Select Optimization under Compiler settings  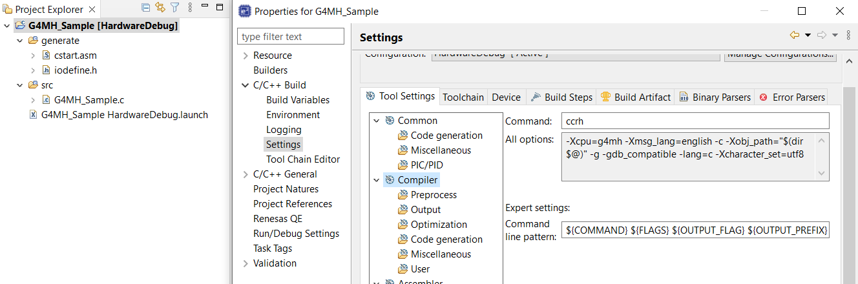(x=439, y=225)
